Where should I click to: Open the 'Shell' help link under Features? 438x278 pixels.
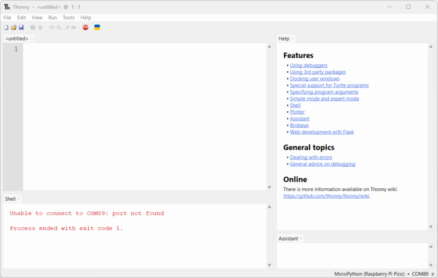(295, 105)
